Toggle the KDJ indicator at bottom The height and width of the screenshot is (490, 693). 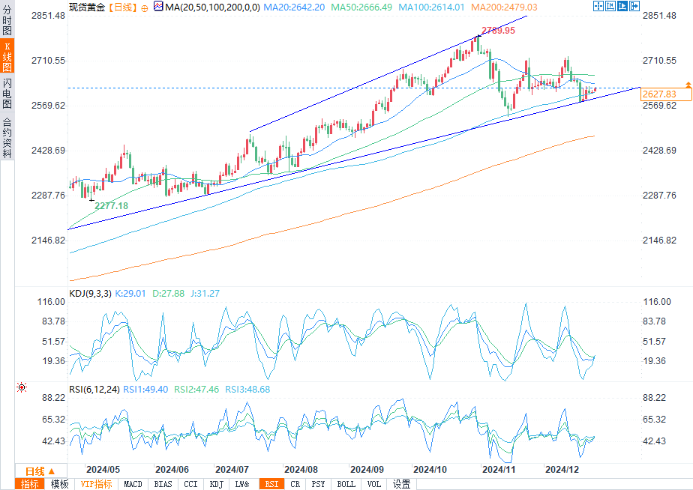216,484
